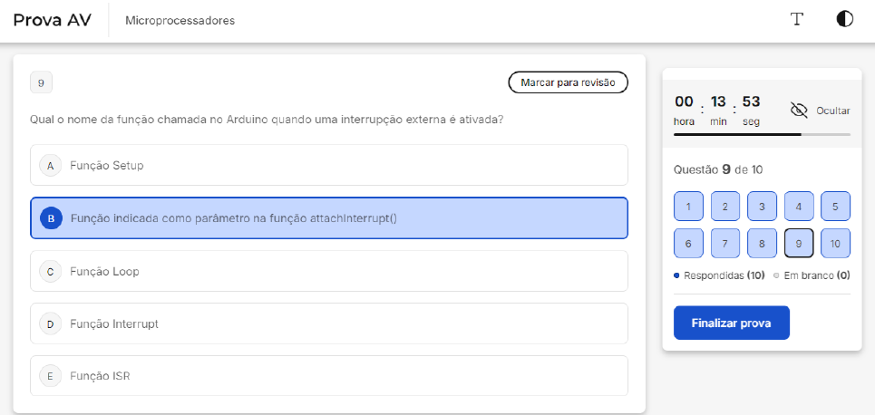Viewport: 875px width, 415px height.
Task: Jump to question 2
Action: [x=725, y=207]
